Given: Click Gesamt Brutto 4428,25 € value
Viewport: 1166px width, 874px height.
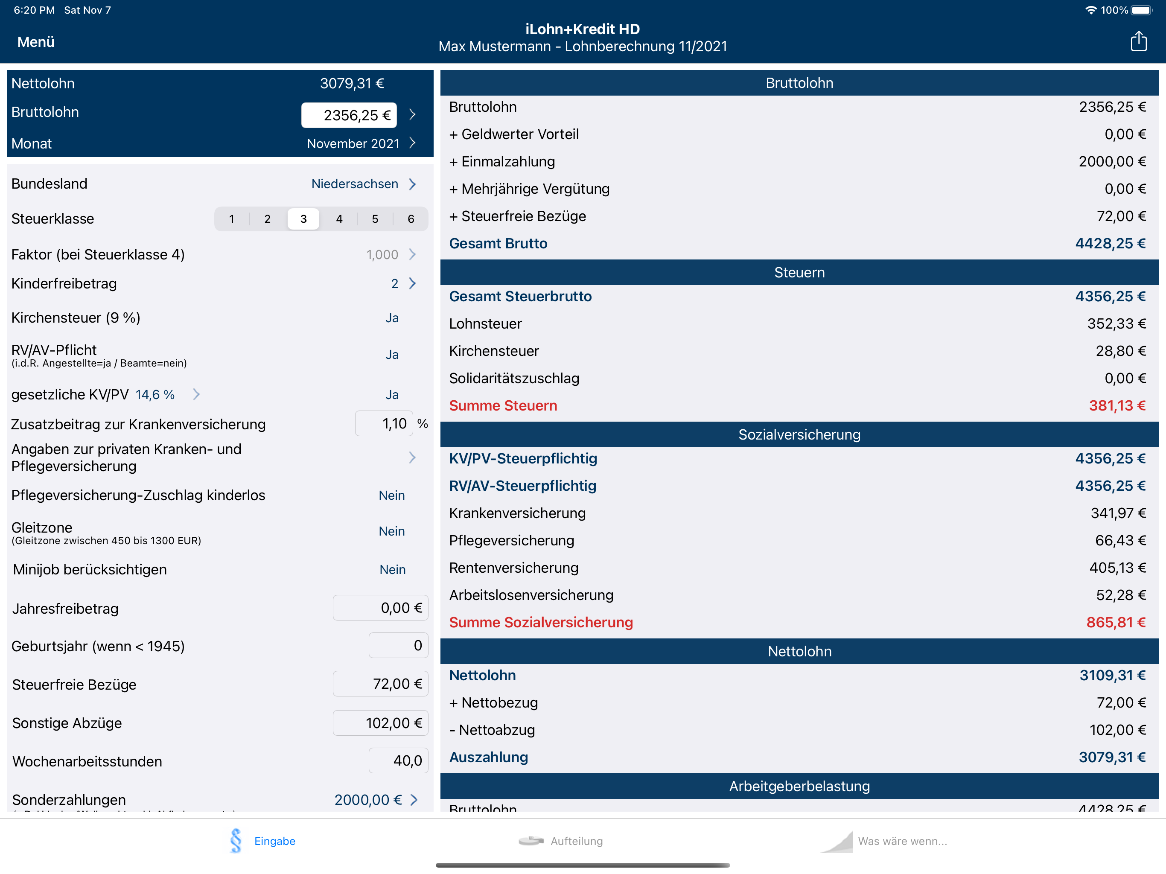Looking at the screenshot, I should click(x=1110, y=244).
